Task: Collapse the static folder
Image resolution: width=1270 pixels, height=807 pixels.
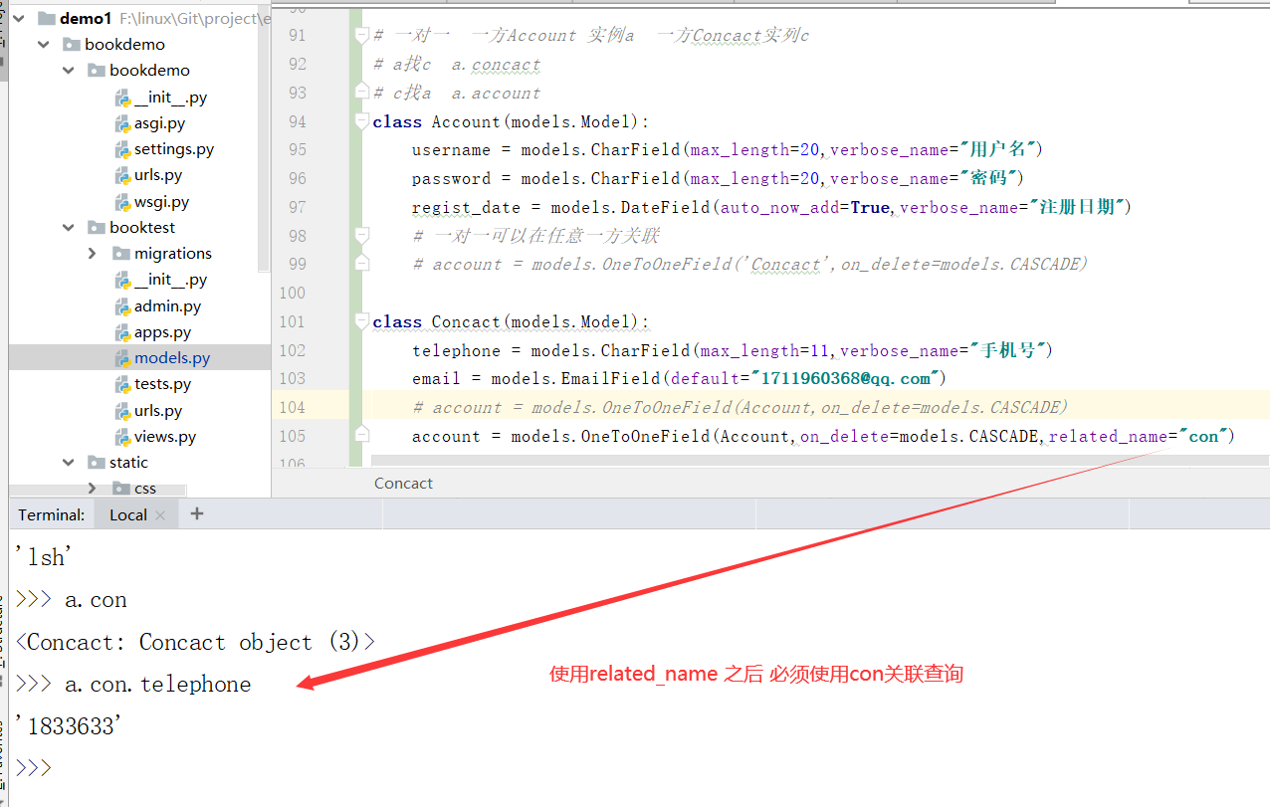Action: [x=69, y=462]
